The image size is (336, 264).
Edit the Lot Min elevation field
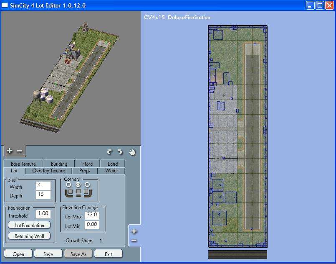(92, 225)
